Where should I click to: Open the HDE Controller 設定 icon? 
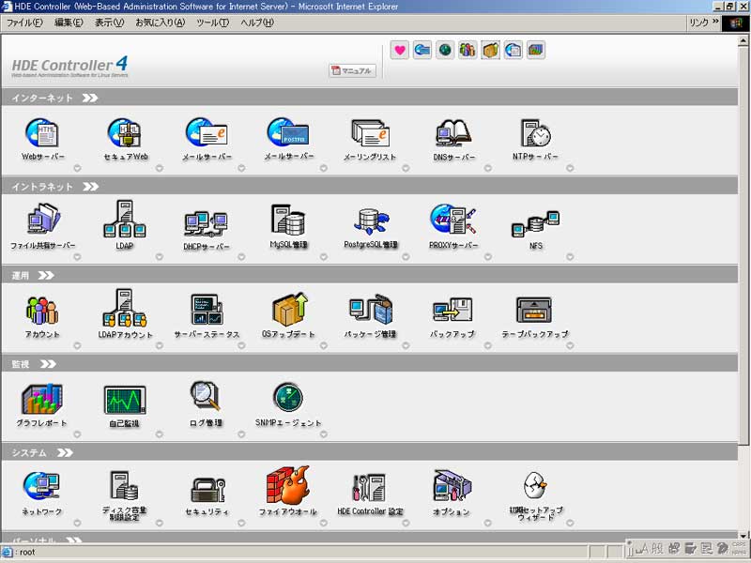coord(369,488)
